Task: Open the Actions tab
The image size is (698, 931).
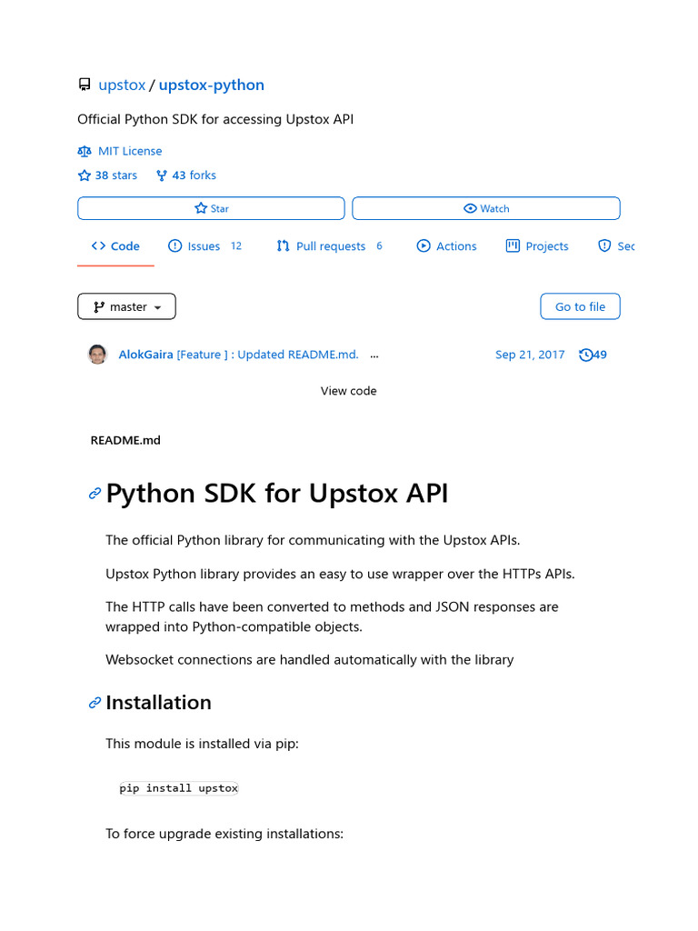Action: (x=446, y=246)
